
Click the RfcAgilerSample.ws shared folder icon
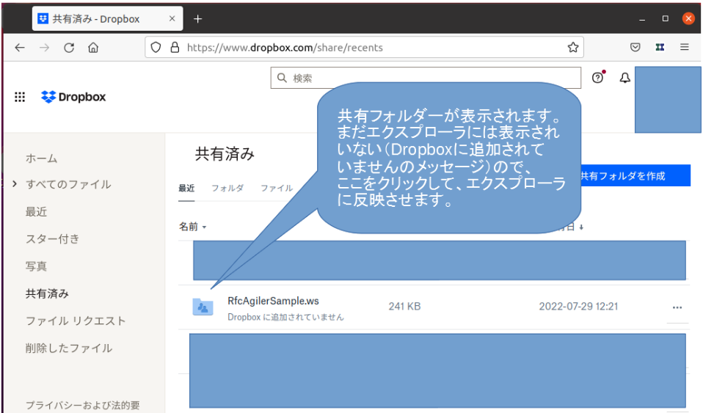point(203,307)
